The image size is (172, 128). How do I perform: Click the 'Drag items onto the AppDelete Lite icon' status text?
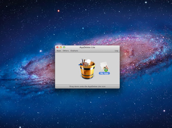coord(87,86)
